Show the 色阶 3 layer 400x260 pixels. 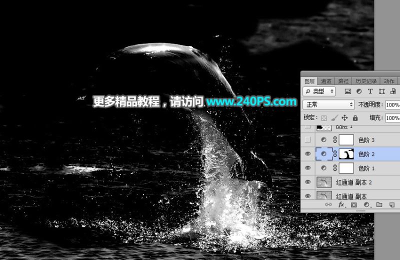pyautogui.click(x=308, y=140)
